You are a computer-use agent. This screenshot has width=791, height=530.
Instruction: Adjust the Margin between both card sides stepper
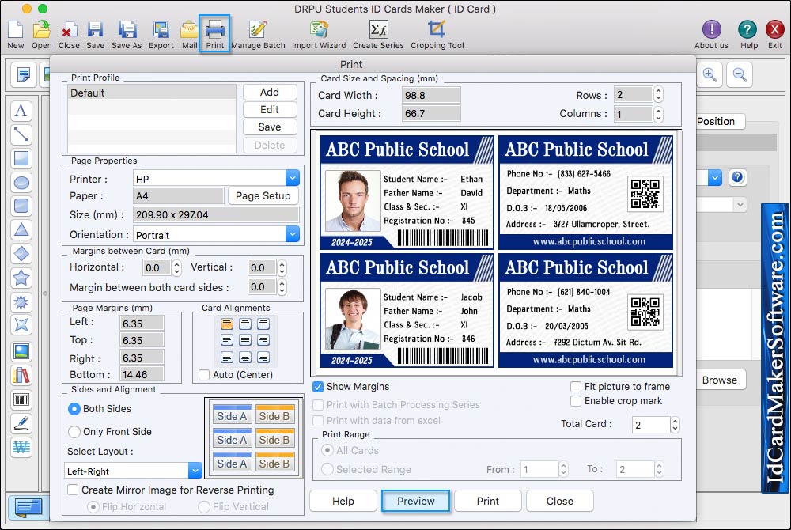click(282, 287)
